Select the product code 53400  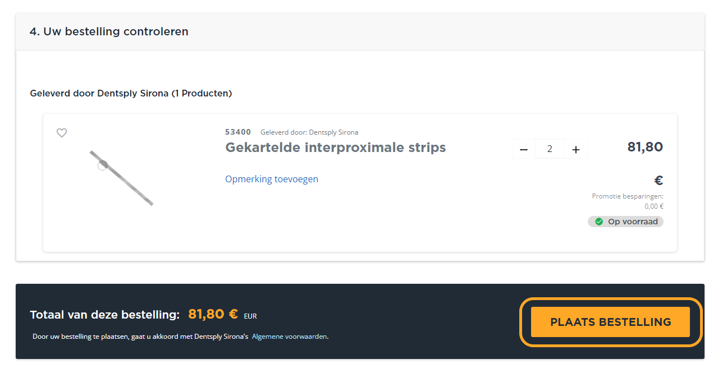click(238, 132)
